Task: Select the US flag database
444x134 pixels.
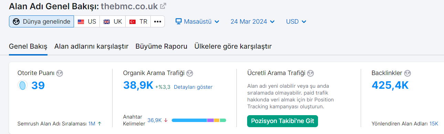Action: [87, 22]
